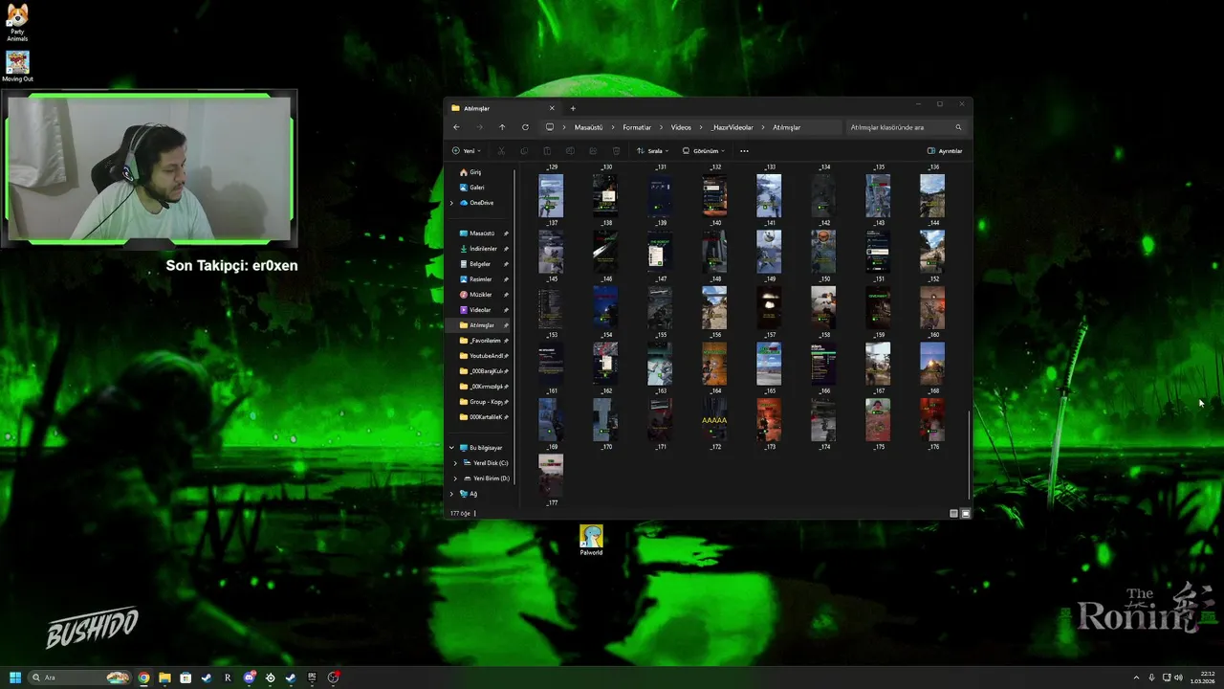1224x689 pixels.
Task: Open the three-dot more options menu
Action: (x=744, y=150)
